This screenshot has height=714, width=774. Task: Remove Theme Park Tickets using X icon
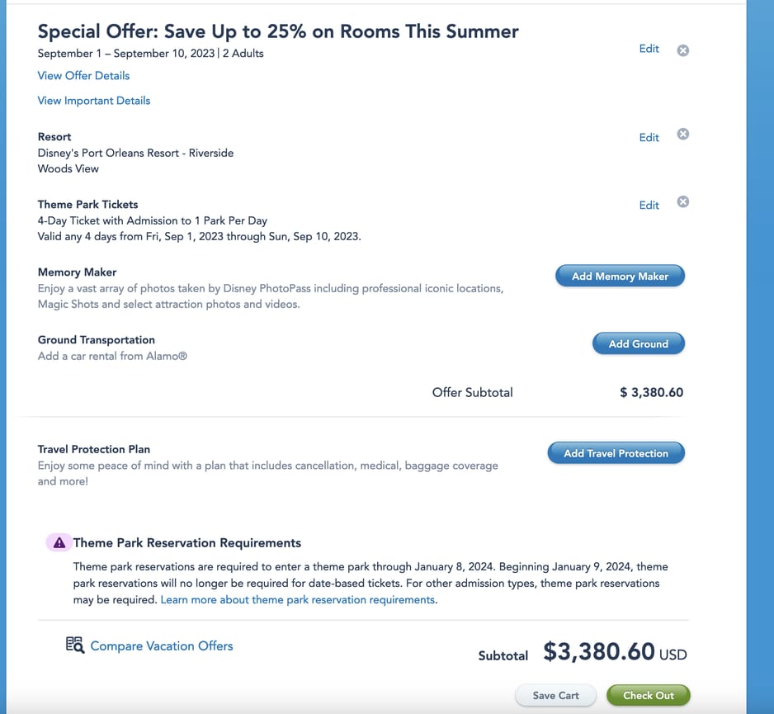[682, 202]
